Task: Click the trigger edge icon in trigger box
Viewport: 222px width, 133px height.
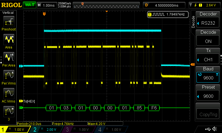Action: (x=196, y=5)
